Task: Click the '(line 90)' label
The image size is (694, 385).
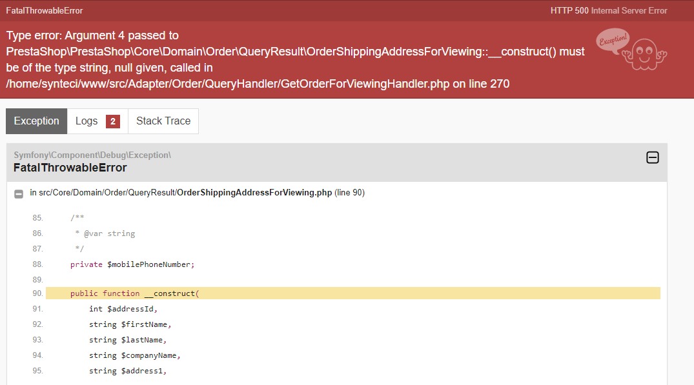Action: coord(350,193)
